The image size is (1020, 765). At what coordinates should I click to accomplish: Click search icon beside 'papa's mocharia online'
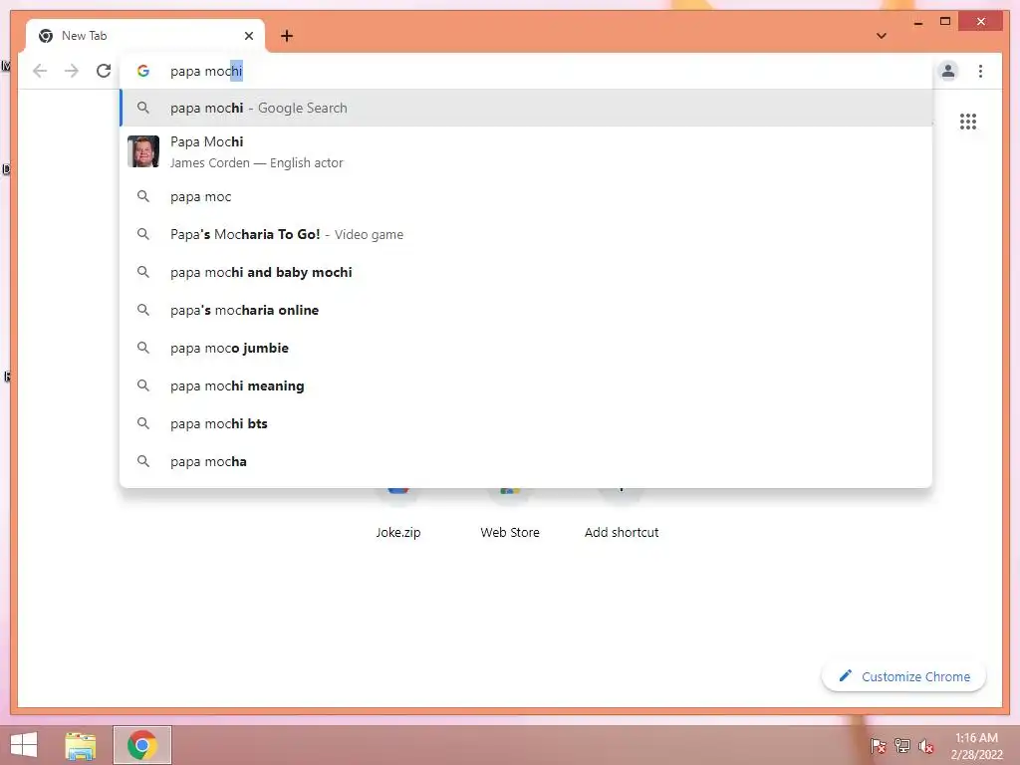[143, 310]
